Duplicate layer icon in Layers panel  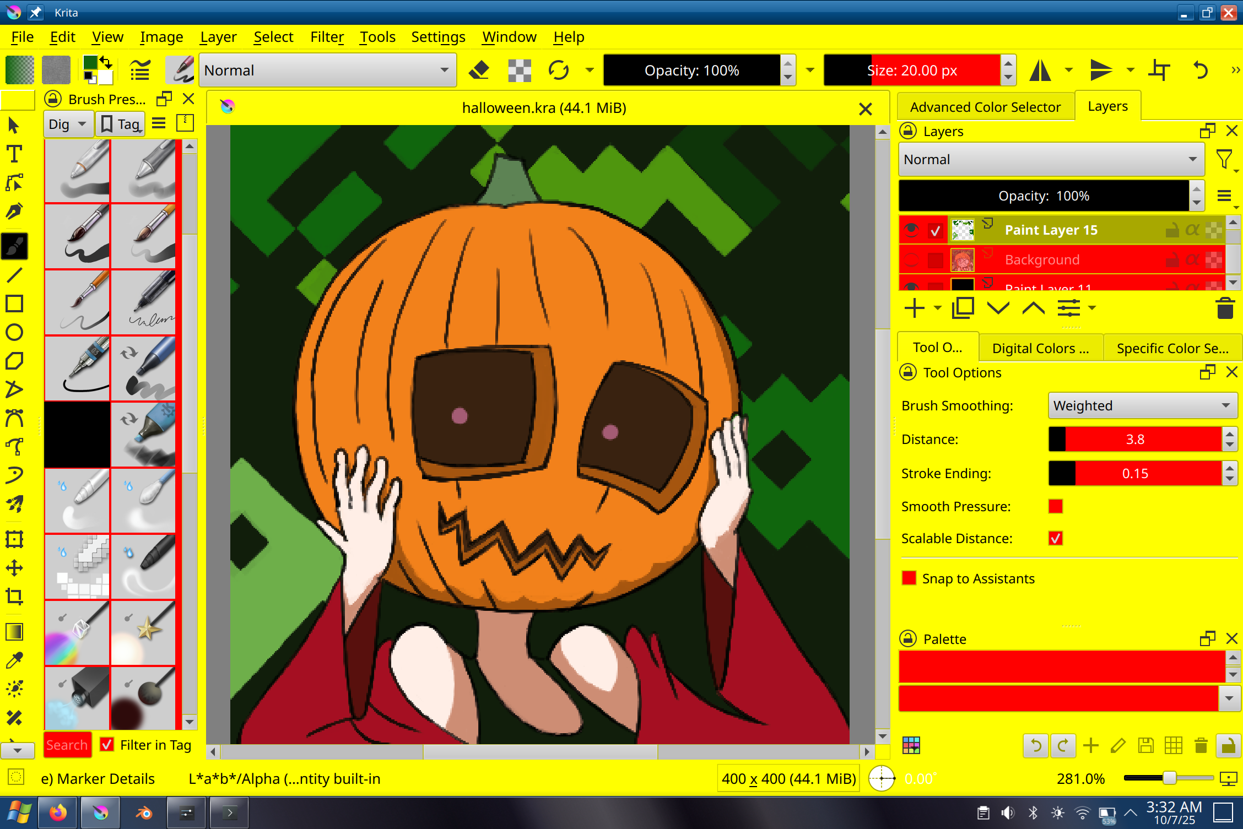[x=963, y=308]
